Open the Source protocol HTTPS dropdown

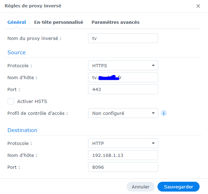click(x=123, y=65)
